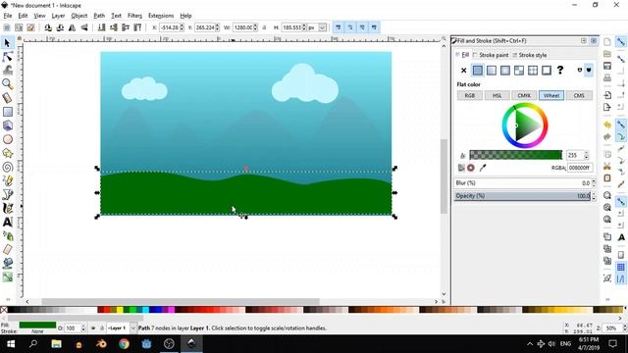Click the green Fill swatch in status bar
The width and height of the screenshot is (628, 353).
(37, 325)
